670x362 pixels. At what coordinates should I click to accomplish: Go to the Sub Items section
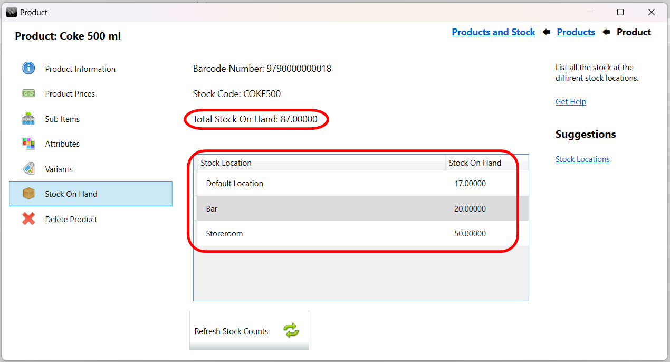(91, 119)
